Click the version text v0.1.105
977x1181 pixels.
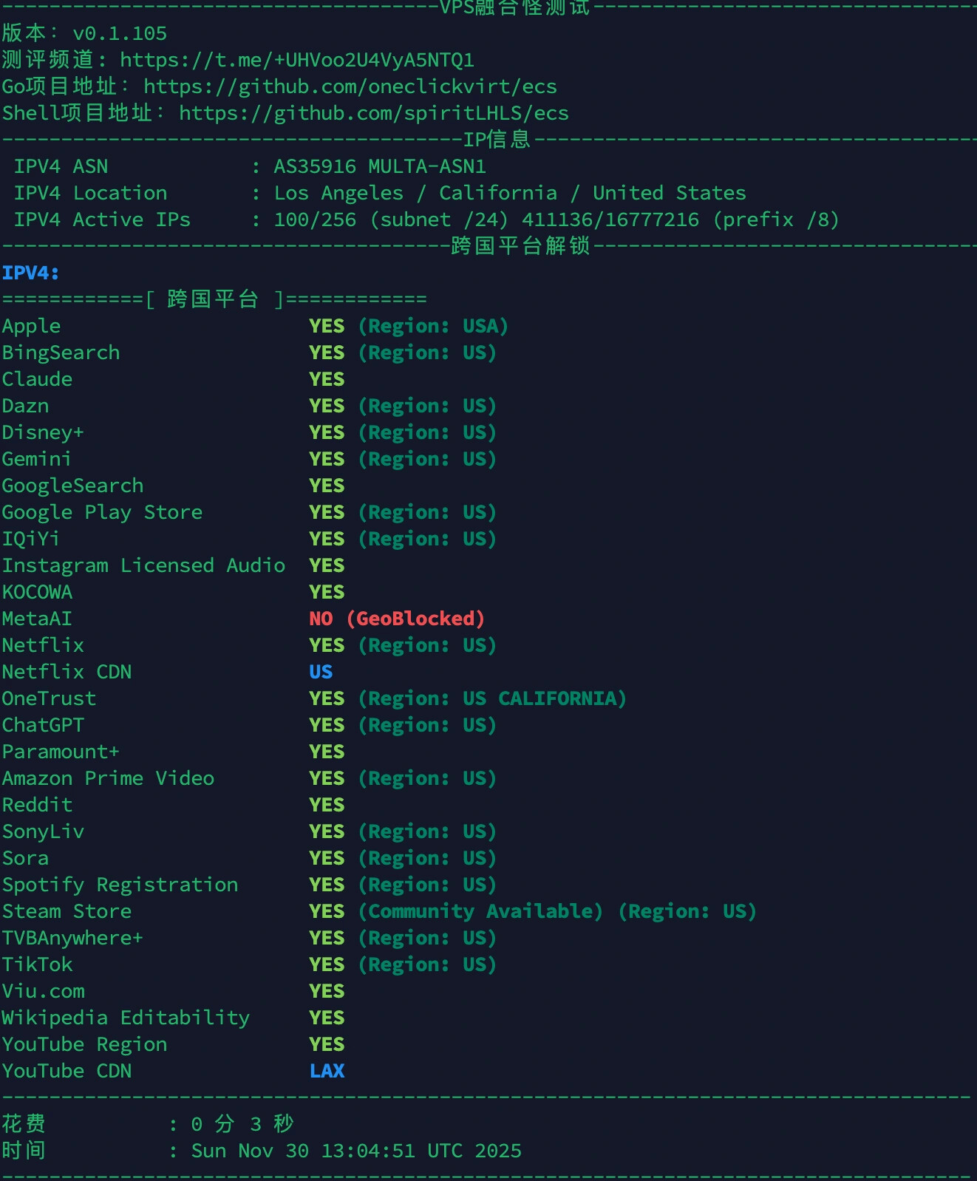click(x=120, y=33)
